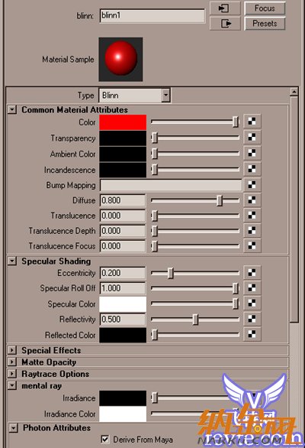Viewport: 305px width, 448px height.
Task: Click the Presets button
Action: pos(265,23)
